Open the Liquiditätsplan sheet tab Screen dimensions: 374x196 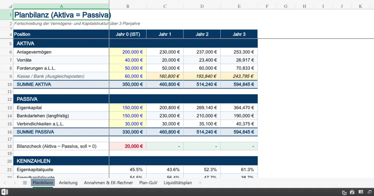click(178, 183)
